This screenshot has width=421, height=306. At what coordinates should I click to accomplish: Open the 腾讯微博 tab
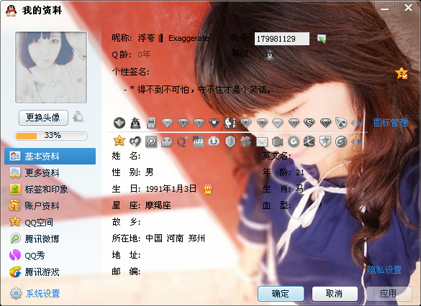50,238
